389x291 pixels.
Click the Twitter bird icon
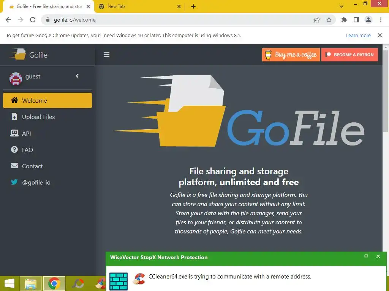[14, 182]
